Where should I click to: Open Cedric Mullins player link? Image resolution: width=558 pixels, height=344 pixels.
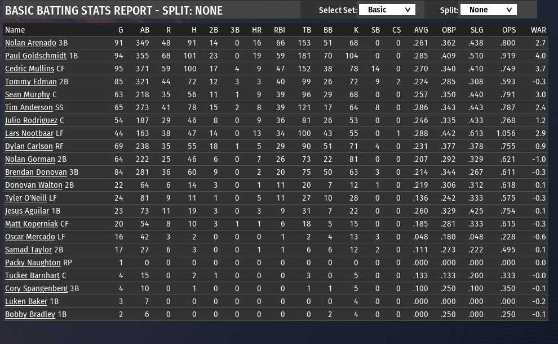coord(29,69)
